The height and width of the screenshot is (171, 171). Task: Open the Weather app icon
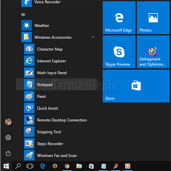point(26,25)
